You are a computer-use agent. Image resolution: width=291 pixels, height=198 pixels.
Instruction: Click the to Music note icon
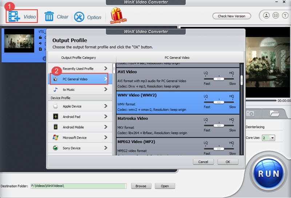pos(55,89)
